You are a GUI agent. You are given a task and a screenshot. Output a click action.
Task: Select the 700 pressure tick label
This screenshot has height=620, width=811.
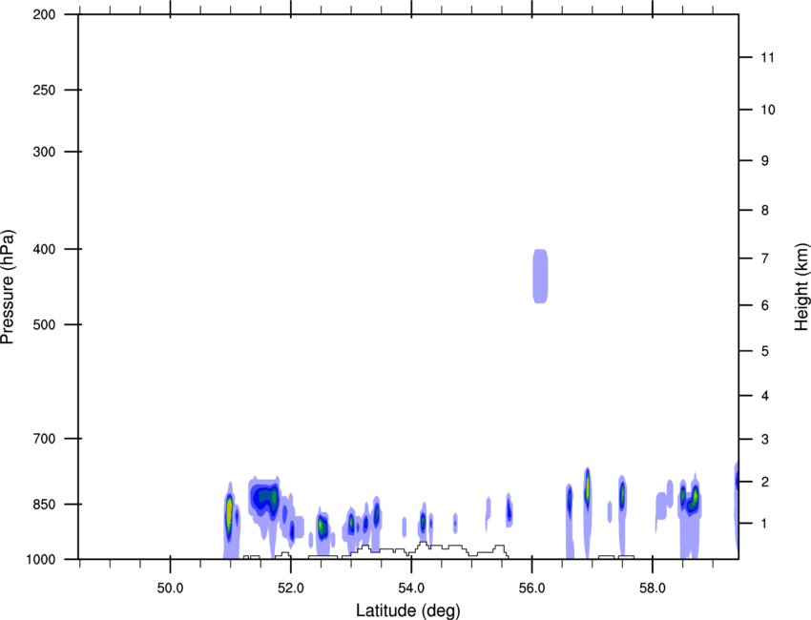pyautogui.click(x=44, y=439)
